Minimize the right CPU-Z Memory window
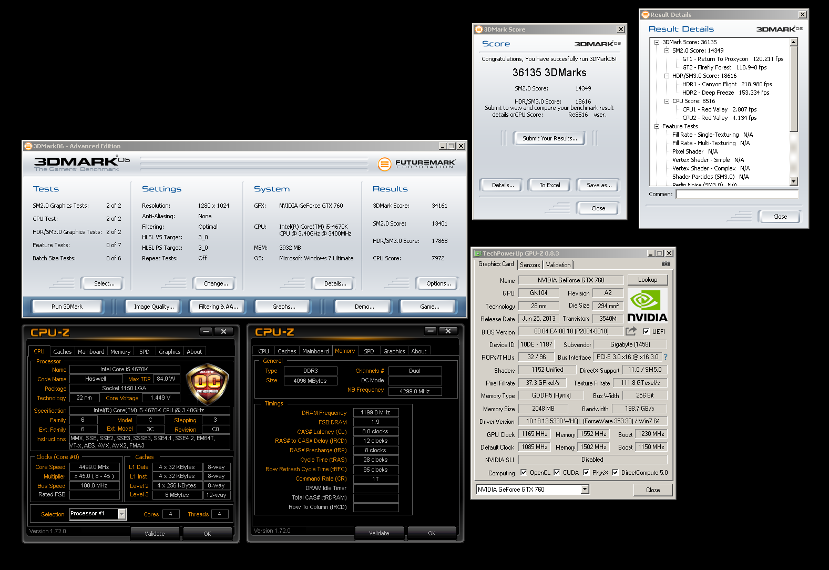This screenshot has width=829, height=570. click(x=430, y=331)
